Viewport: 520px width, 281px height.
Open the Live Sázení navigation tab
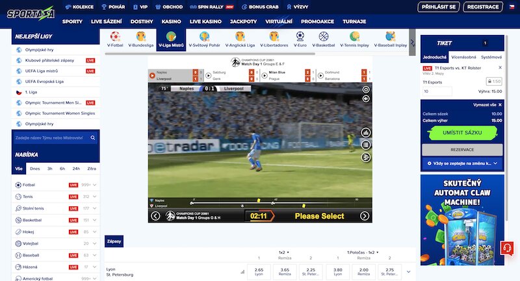point(106,21)
